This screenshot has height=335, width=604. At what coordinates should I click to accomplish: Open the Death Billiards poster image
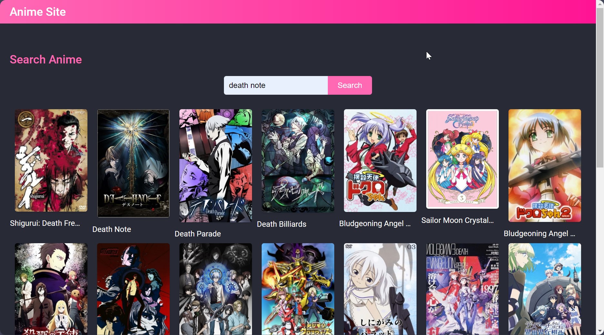coord(298,161)
